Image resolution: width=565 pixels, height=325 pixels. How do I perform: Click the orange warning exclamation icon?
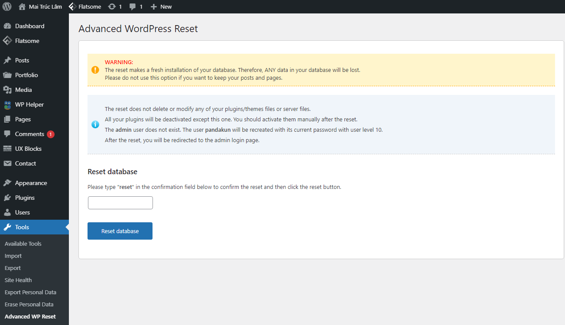pos(95,70)
